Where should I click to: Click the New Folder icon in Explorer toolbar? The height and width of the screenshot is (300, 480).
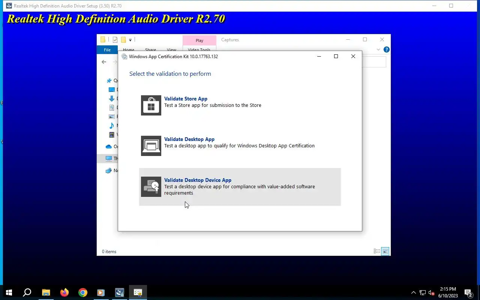(123, 40)
